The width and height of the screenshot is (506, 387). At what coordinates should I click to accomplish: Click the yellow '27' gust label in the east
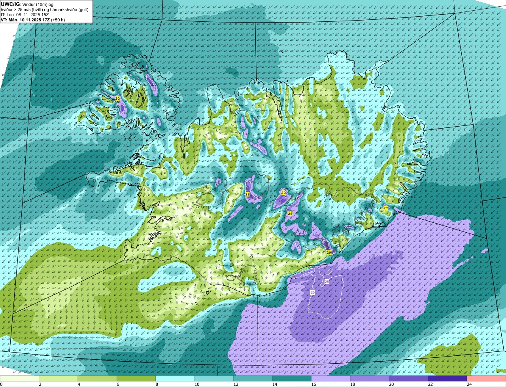tap(386, 208)
